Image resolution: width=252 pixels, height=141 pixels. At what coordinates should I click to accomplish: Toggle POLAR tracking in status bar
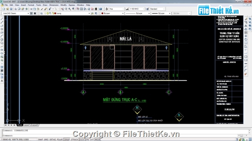[59, 139]
